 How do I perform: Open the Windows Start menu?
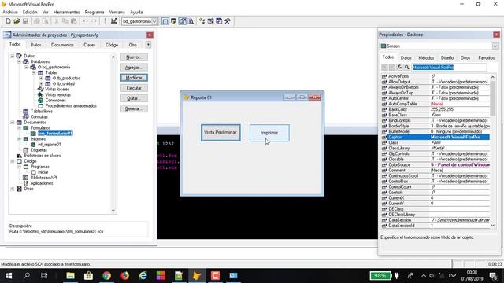pos(9,276)
